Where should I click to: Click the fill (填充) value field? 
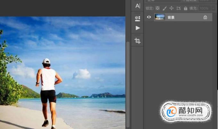[x=205, y=8]
